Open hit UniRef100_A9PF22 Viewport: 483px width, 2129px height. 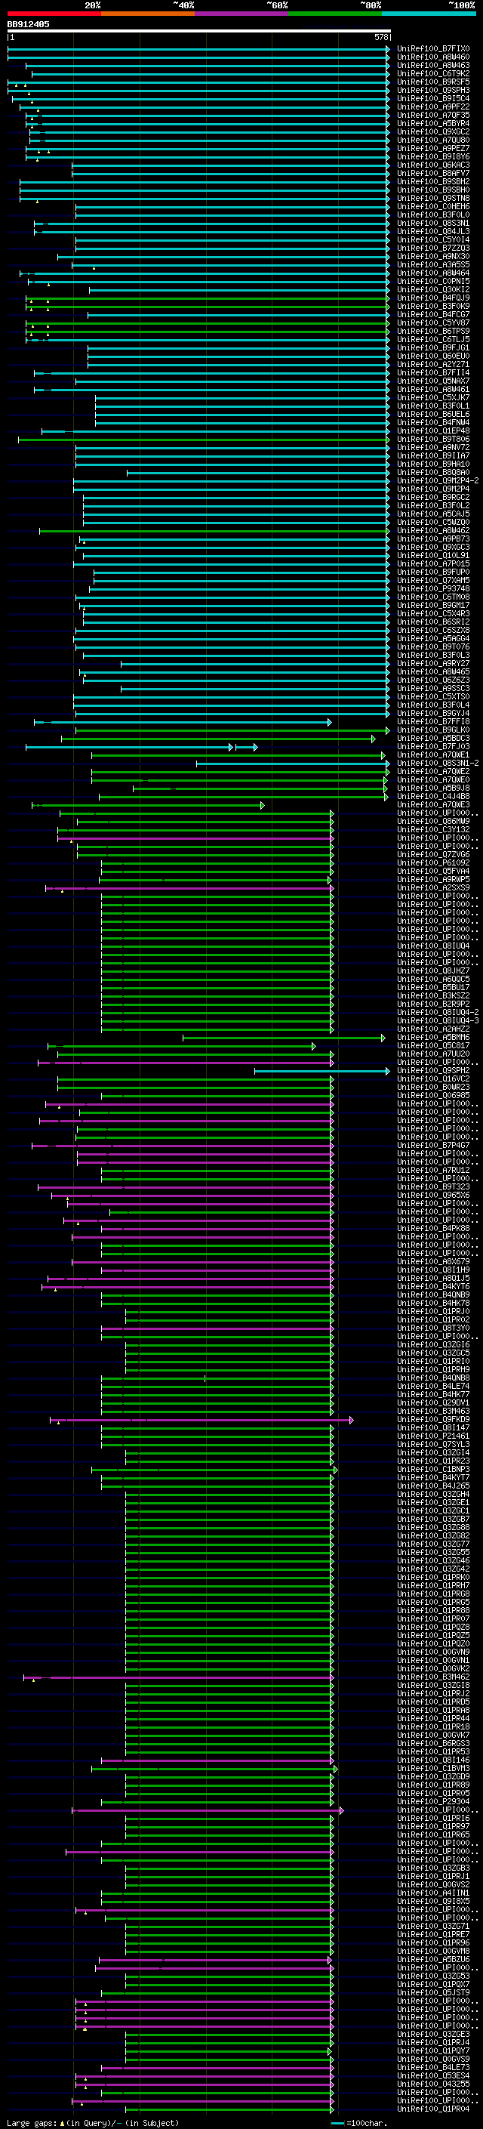click(433, 106)
